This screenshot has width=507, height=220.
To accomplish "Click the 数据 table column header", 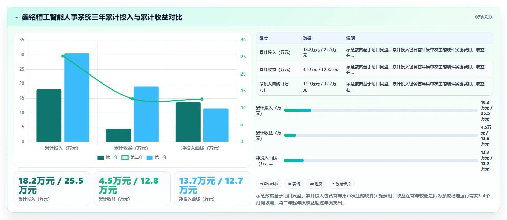I will click(x=307, y=38).
